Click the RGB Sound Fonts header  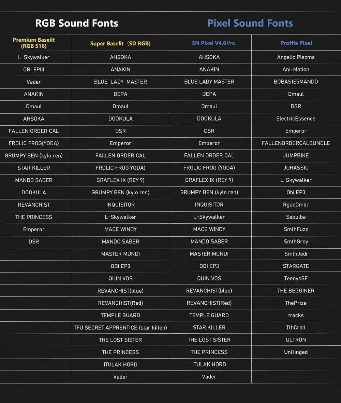[x=77, y=23]
